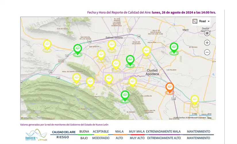Viewport: 237px width, 144px height.
Task: Click the orange Mala air quality marker
Action: pos(169,87)
